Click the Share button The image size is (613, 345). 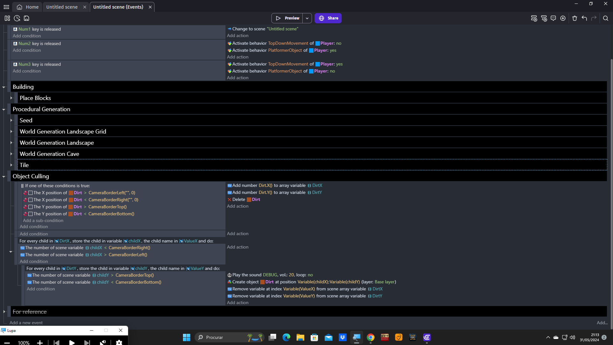(x=328, y=18)
